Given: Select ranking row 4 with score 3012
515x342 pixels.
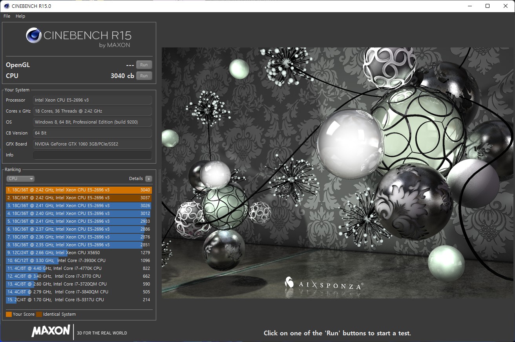Looking at the screenshot, I should point(79,213).
